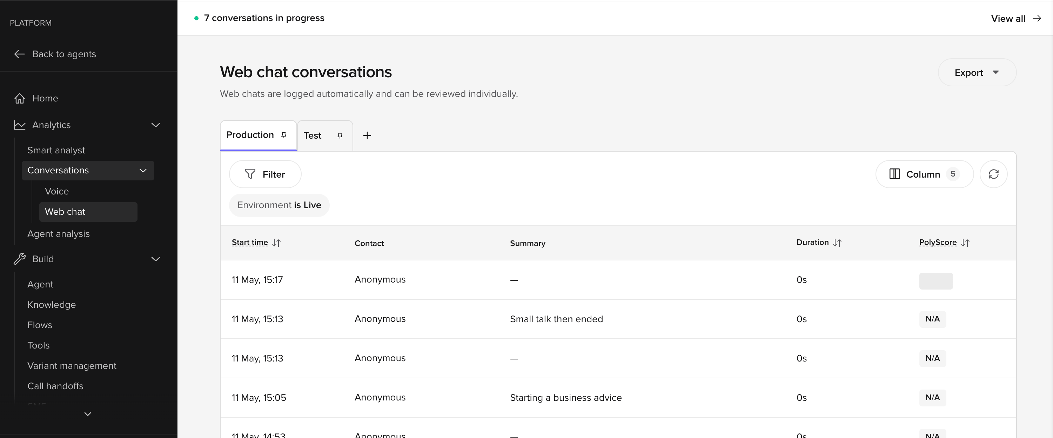The image size is (1053, 438).
Task: Go to Home in sidebar
Action: click(36, 98)
